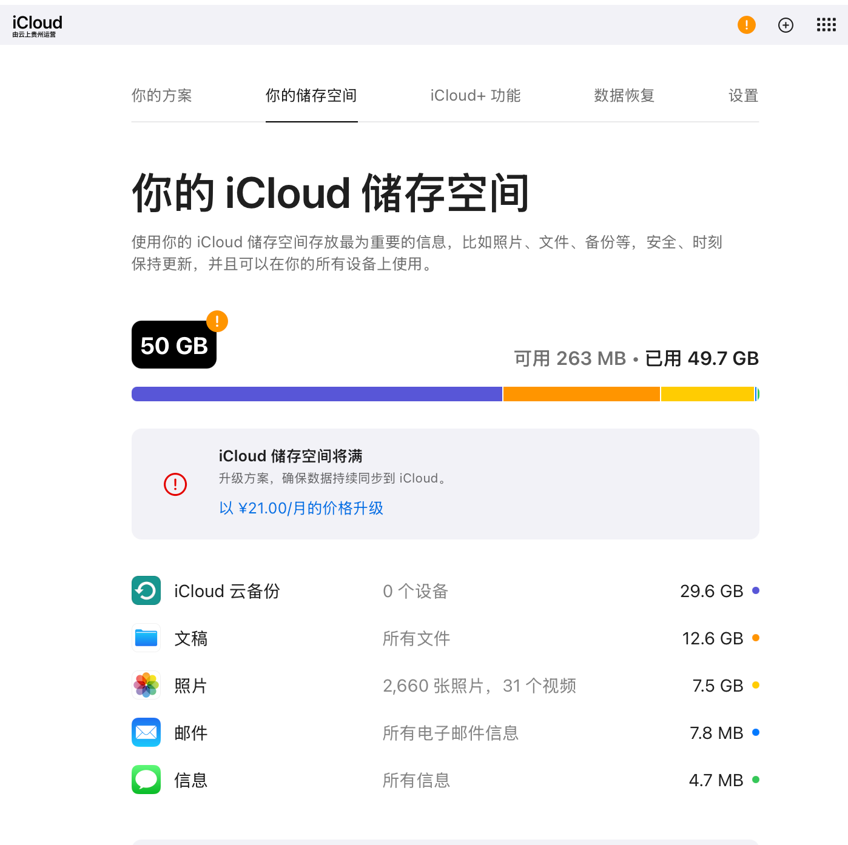Click the red warning circle icon
The image size is (848, 845).
tap(175, 484)
